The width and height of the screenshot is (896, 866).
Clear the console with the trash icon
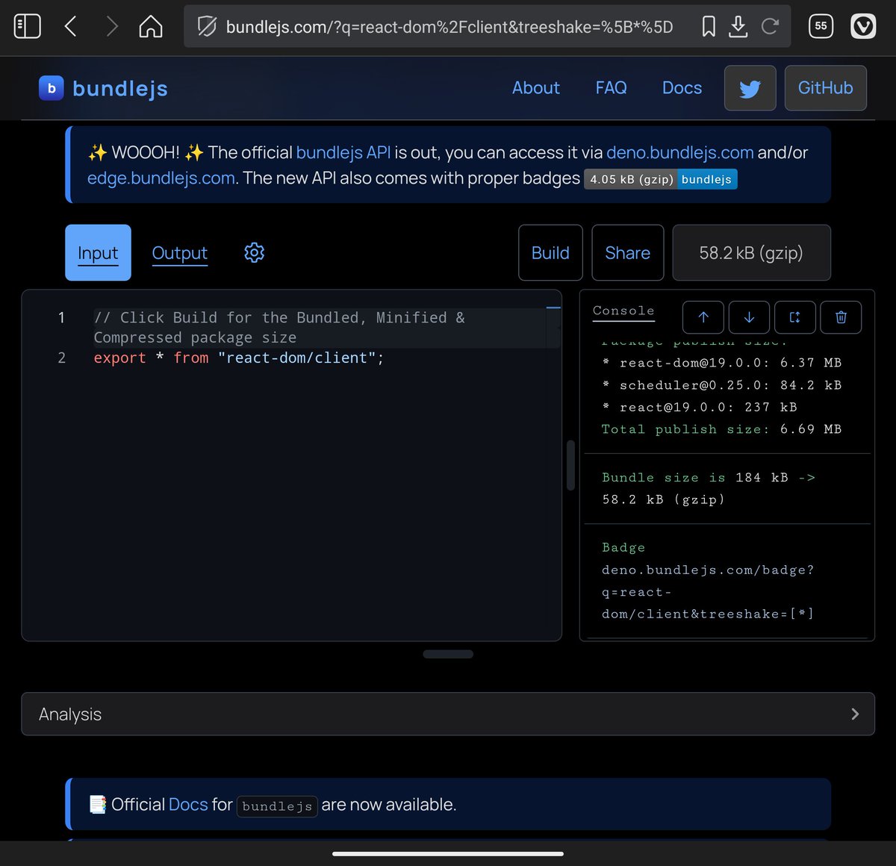coord(841,317)
